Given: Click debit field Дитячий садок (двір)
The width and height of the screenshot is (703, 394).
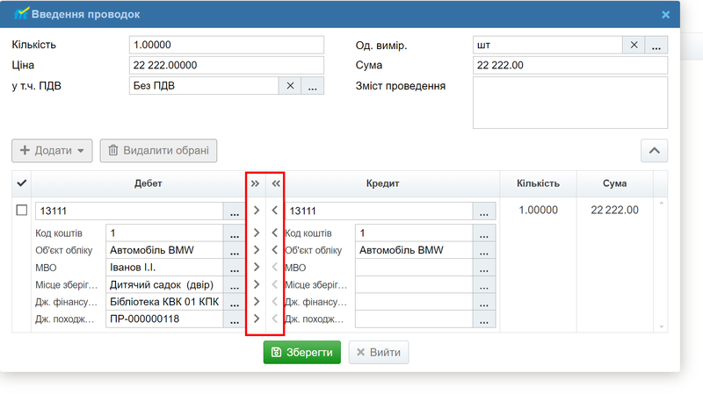Looking at the screenshot, I should click(x=164, y=285).
